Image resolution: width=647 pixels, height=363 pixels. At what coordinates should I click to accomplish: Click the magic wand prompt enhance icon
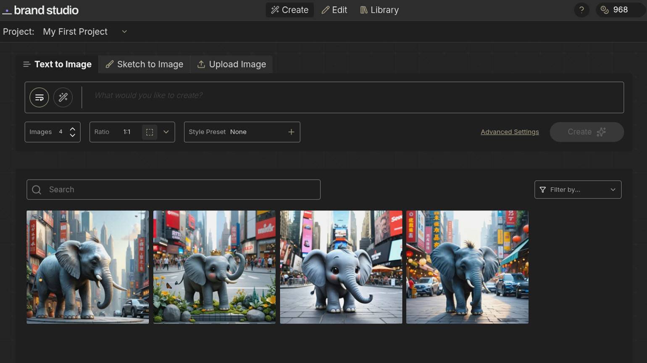63,98
